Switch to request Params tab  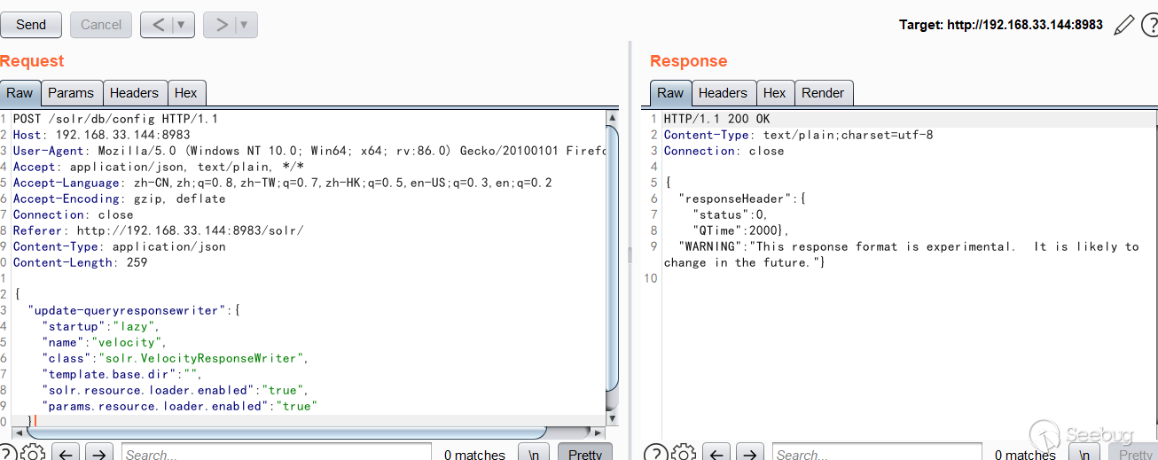coord(71,93)
